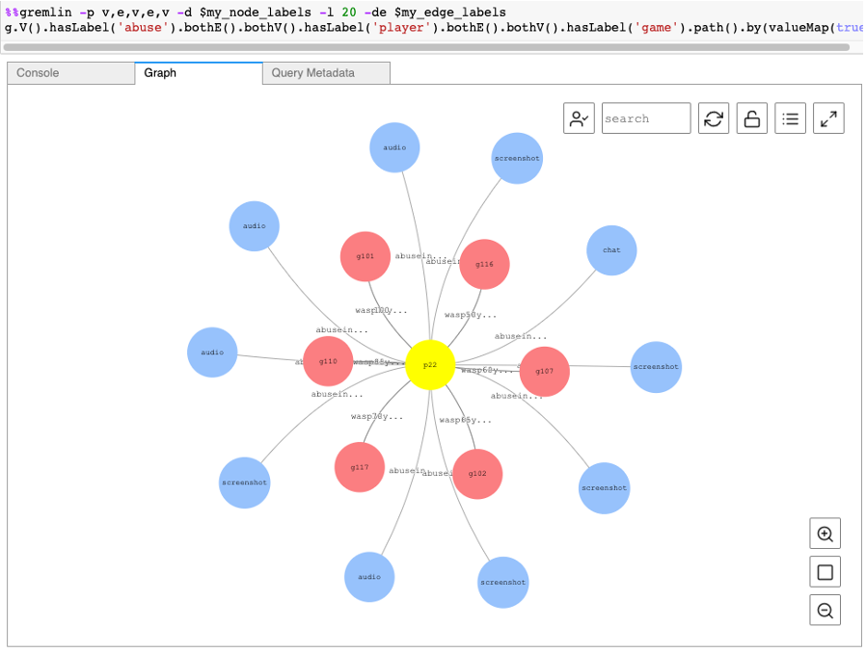Click the wasp70y... edge label
Viewport: 866px width, 653px height.
(x=377, y=416)
